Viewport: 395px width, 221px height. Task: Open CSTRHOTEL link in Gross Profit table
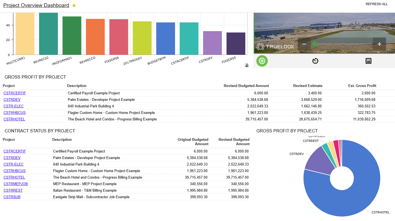point(14,119)
